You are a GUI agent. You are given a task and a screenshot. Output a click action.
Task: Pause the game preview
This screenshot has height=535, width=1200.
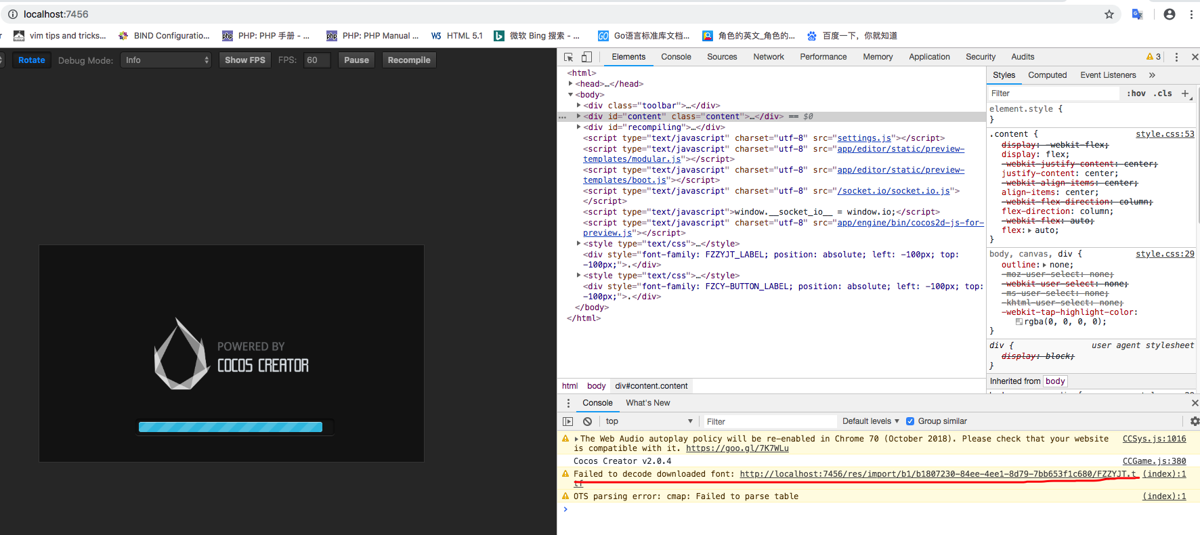(x=356, y=60)
